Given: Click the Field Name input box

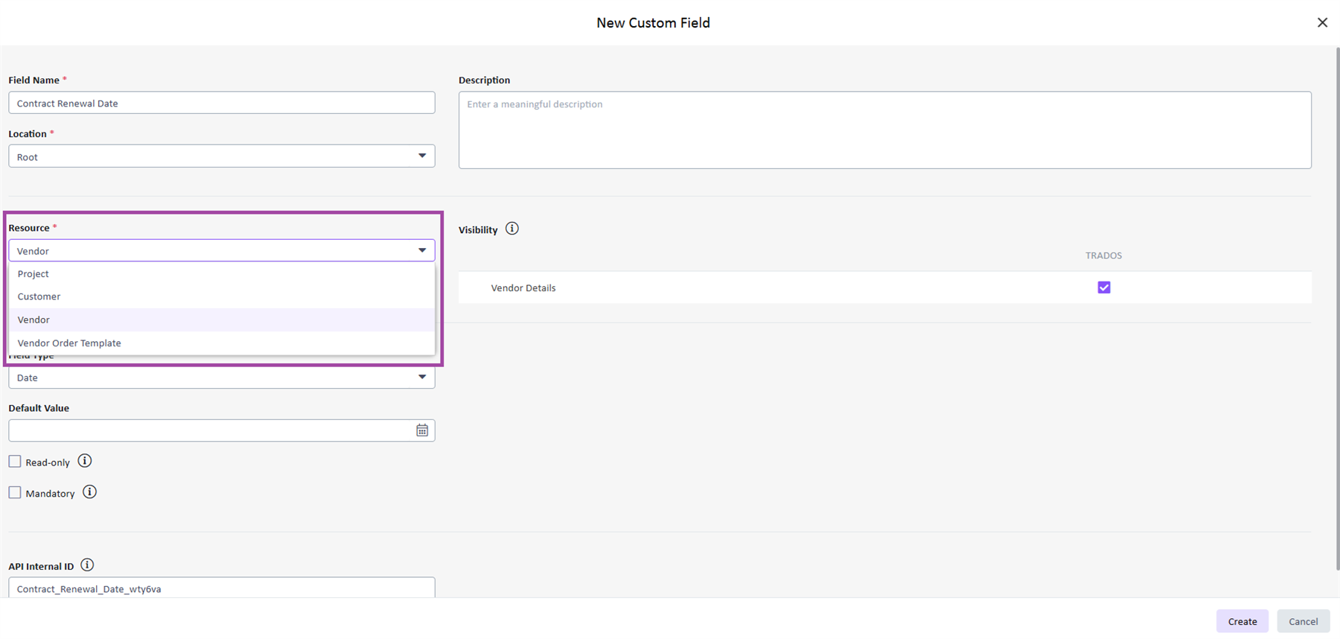Looking at the screenshot, I should click(221, 103).
